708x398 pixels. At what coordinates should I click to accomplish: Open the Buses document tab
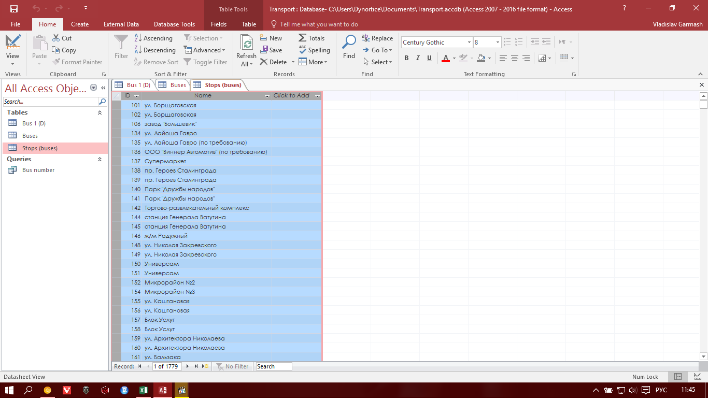[172, 85]
